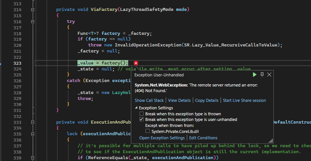Collapse the Exception Settings section

(136, 108)
